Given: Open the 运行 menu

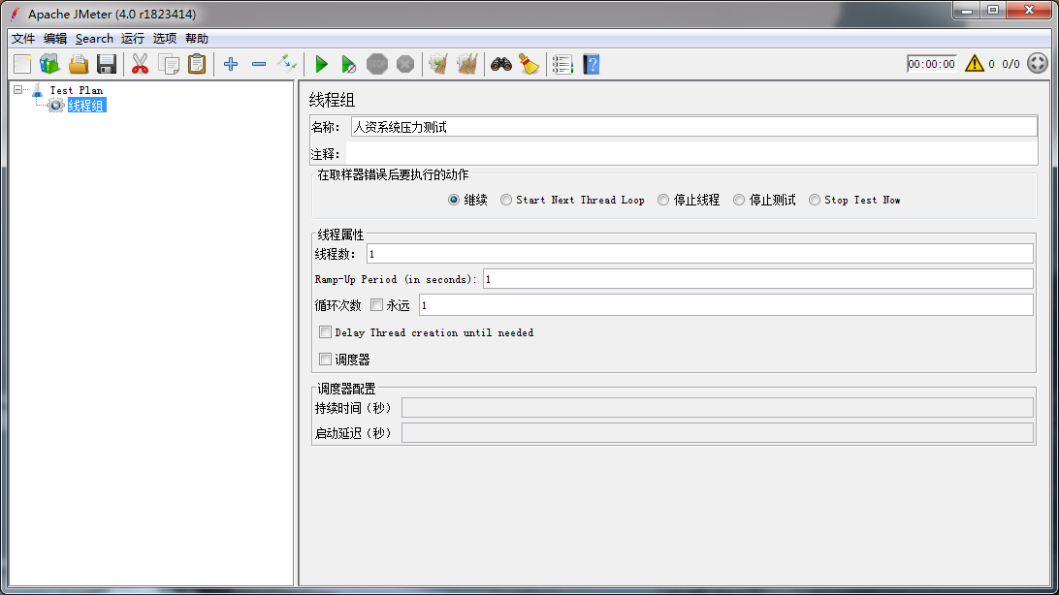Looking at the screenshot, I should click(132, 39).
